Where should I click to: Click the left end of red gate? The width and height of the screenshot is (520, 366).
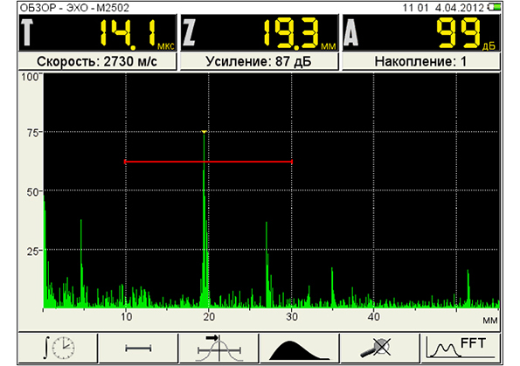[x=125, y=162]
